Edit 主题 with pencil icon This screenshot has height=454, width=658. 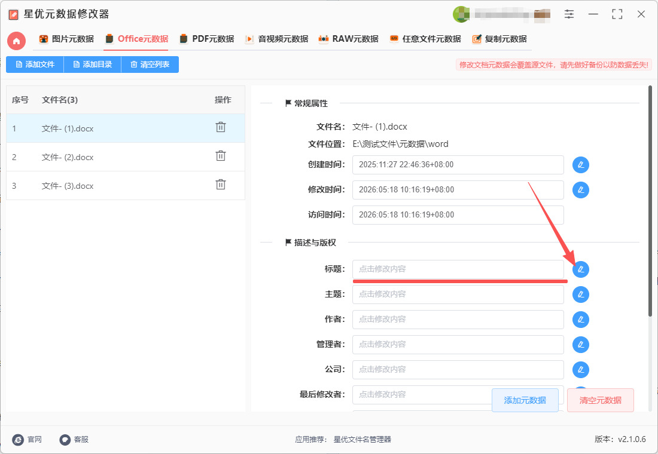coord(581,295)
